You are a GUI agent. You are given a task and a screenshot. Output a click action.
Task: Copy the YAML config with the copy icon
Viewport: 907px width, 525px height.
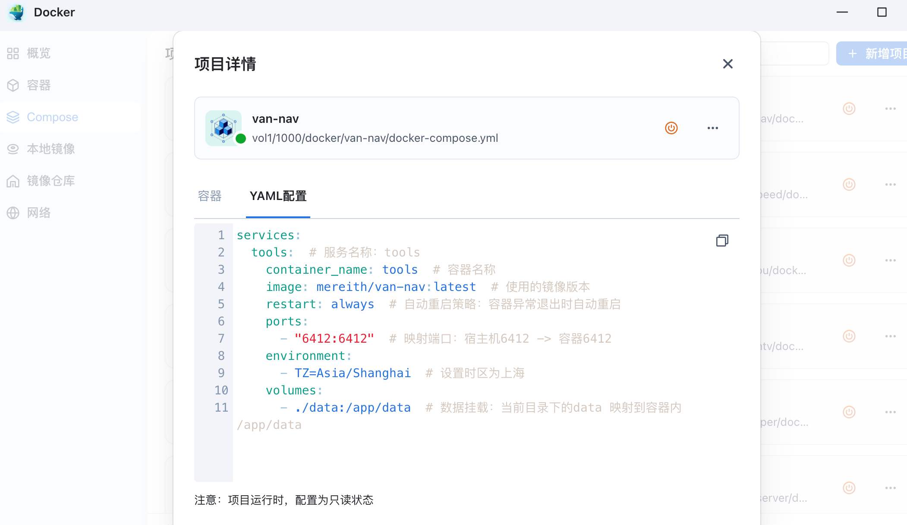tap(722, 241)
